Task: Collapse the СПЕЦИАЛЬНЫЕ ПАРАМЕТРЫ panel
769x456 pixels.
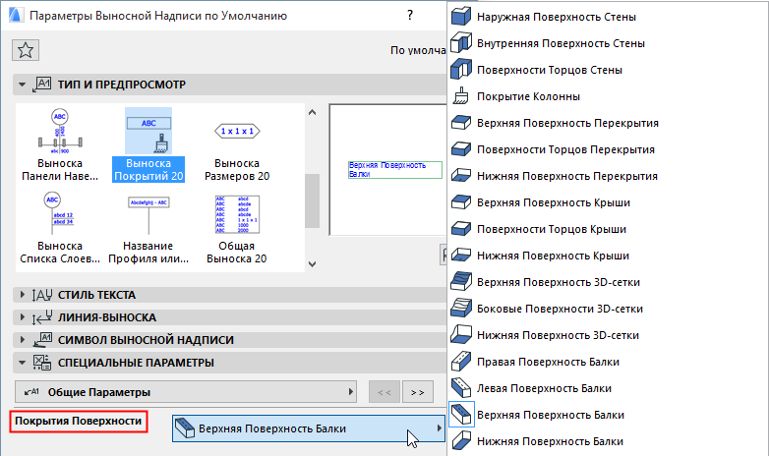Action: [22, 363]
